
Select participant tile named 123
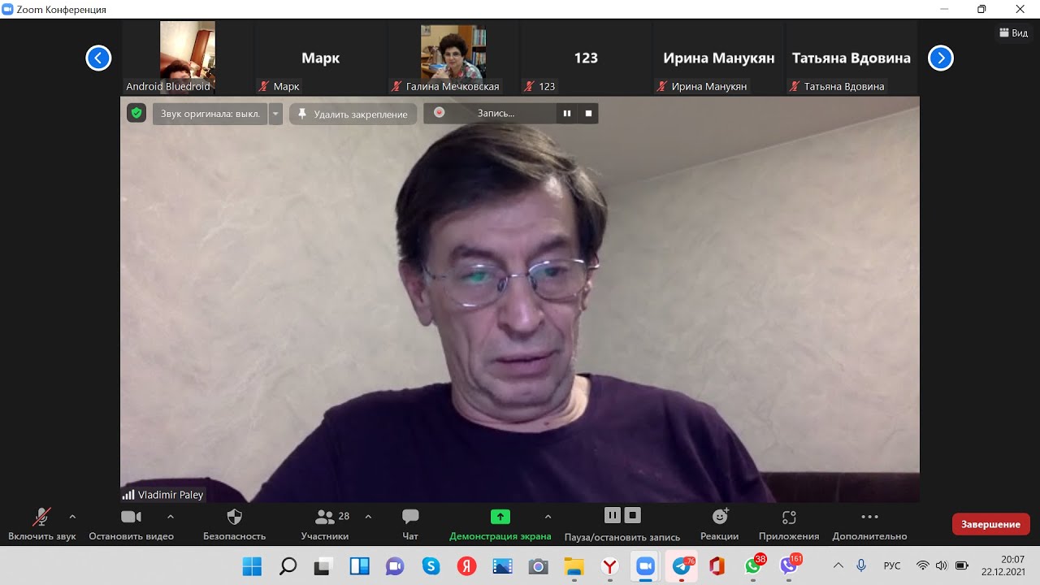pyautogui.click(x=585, y=58)
